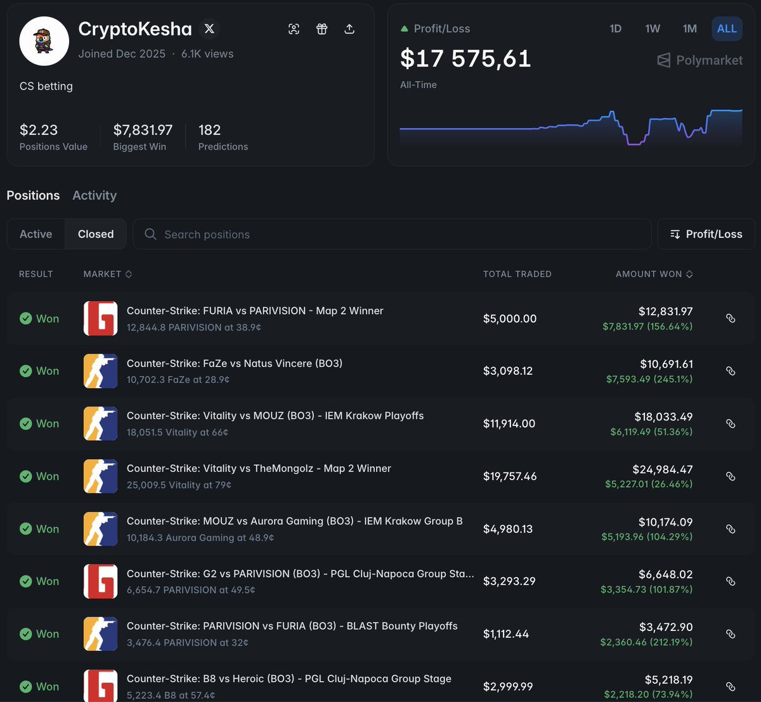Click the $2.23 Positions Value figure
761x702 pixels.
pos(39,130)
